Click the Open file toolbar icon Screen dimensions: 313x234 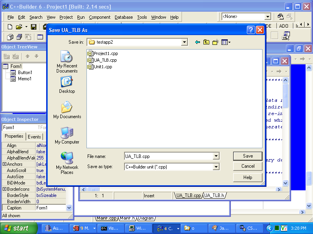(19, 27)
